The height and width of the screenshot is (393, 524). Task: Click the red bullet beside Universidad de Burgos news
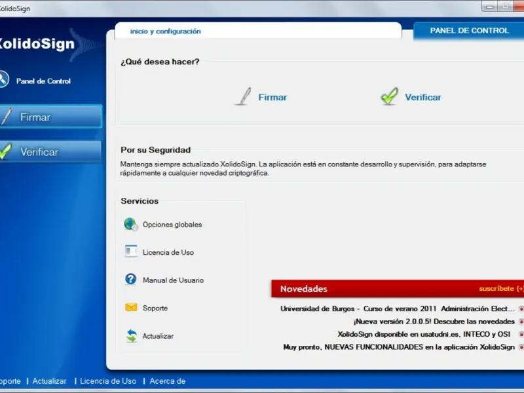point(521,309)
